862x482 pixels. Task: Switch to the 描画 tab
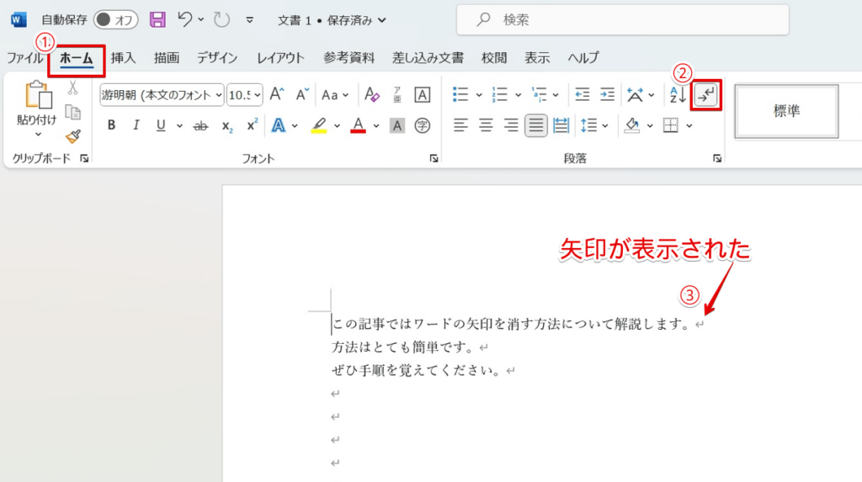[x=167, y=58]
